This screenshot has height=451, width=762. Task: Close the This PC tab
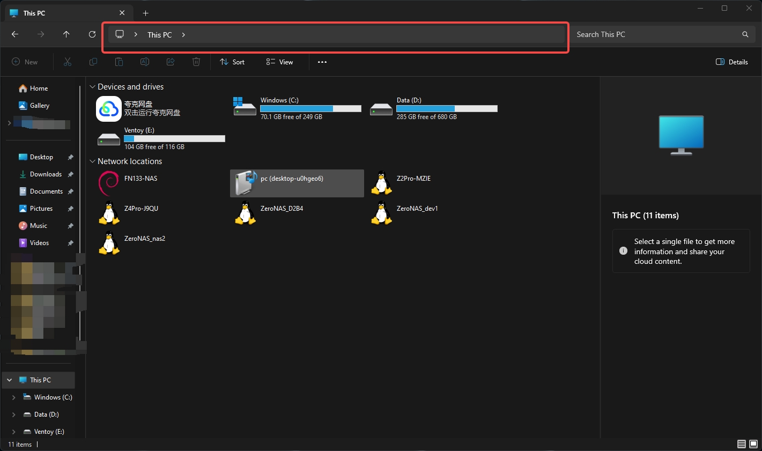122,13
